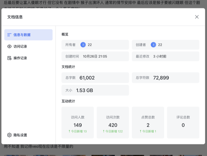Click the 访问次数 count 420
Viewport: 207px width, 156px height.
[x=113, y=125]
